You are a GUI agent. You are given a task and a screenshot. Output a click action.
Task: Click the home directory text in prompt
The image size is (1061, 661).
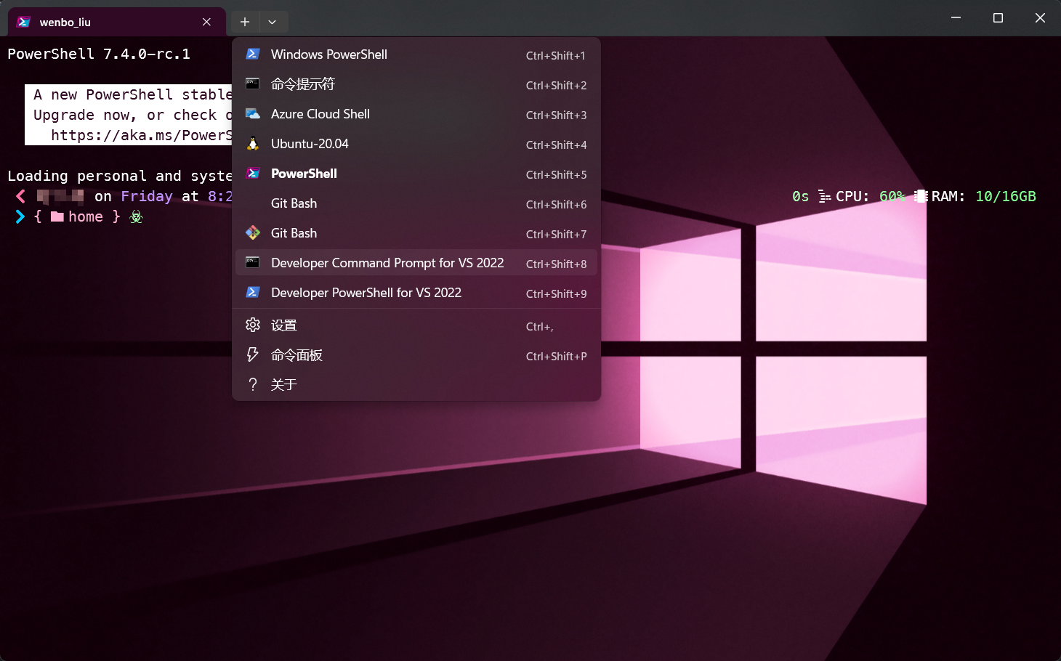86,216
